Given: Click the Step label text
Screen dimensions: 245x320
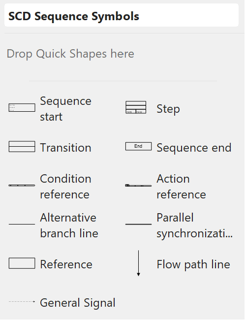Looking at the screenshot, I should point(168,109).
